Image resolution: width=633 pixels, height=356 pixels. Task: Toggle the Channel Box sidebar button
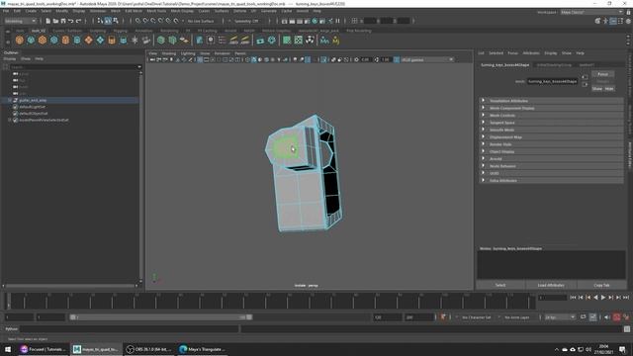point(628,21)
